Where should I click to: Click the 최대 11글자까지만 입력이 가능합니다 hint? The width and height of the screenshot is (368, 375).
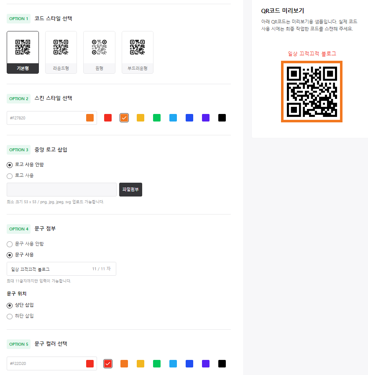tap(38, 281)
